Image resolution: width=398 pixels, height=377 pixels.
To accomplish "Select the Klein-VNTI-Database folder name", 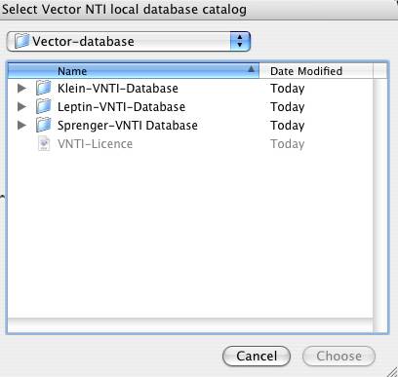I will [x=118, y=89].
